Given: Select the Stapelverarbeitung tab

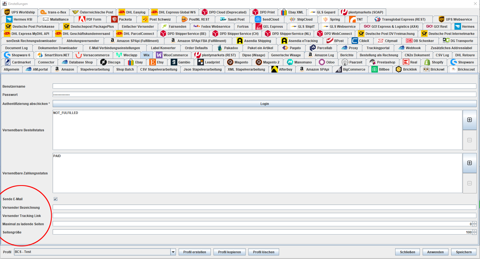Looking at the screenshot, I should pos(95,69).
